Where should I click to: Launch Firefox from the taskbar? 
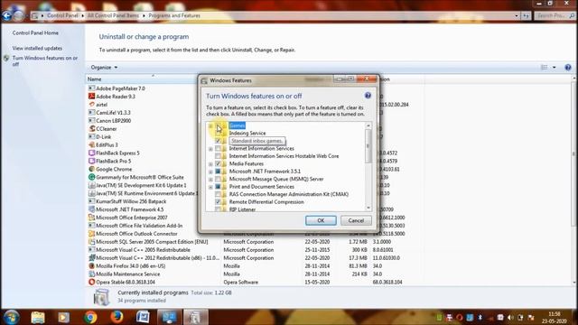(x=117, y=317)
